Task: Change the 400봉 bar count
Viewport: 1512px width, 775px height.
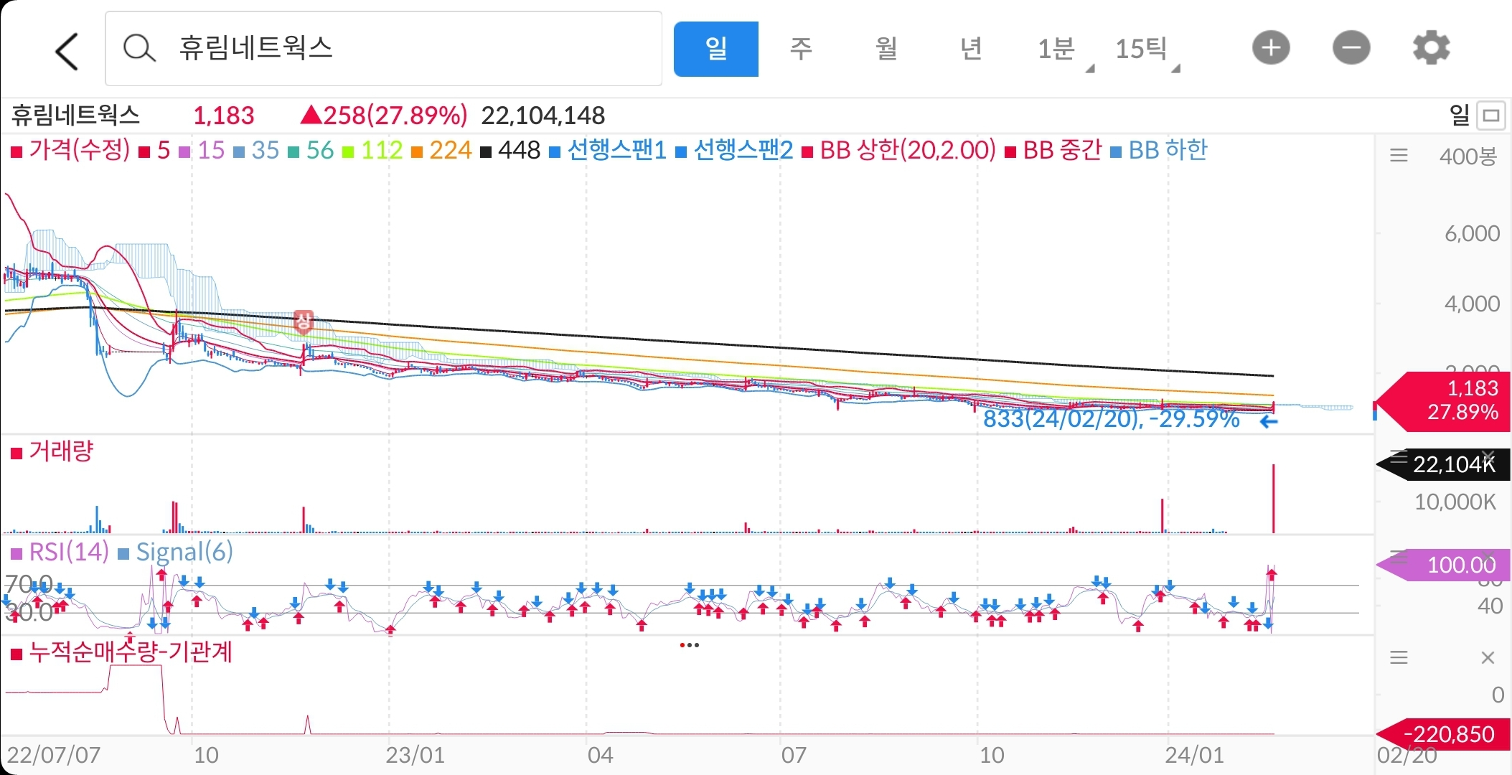Action: pyautogui.click(x=1468, y=156)
